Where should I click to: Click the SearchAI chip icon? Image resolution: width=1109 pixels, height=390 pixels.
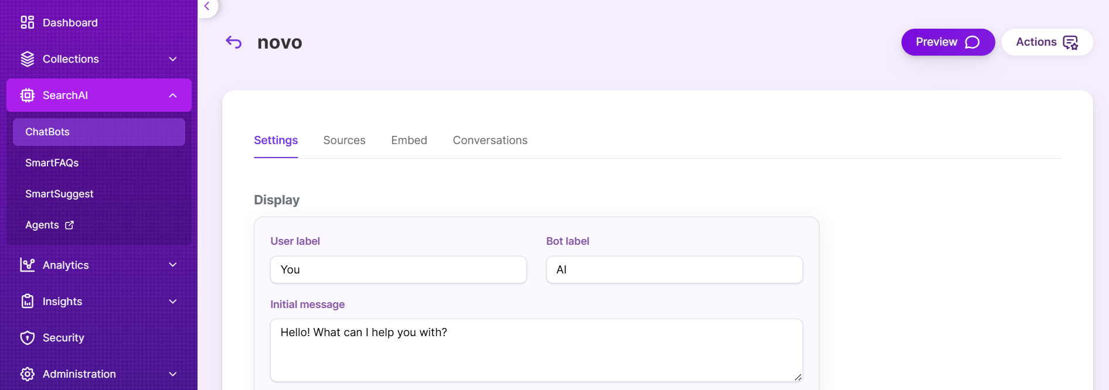(28, 95)
